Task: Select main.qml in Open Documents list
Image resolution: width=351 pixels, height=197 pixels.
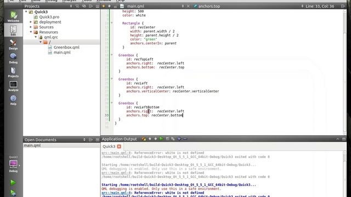Action: click(32, 145)
